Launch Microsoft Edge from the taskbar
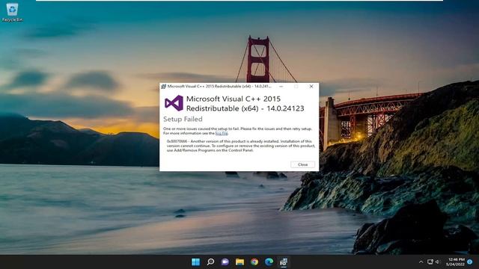Viewport: 479px width, 269px height. pyautogui.click(x=269, y=262)
